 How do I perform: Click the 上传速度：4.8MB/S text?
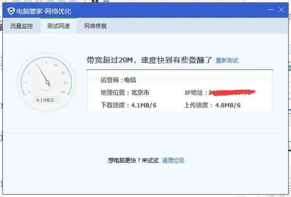click(x=212, y=105)
